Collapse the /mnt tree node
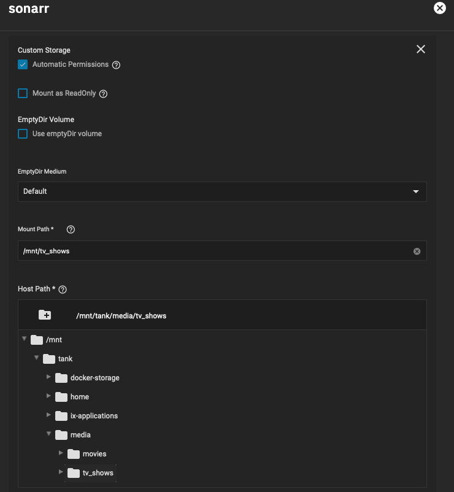This screenshot has height=492, width=454. click(24, 339)
